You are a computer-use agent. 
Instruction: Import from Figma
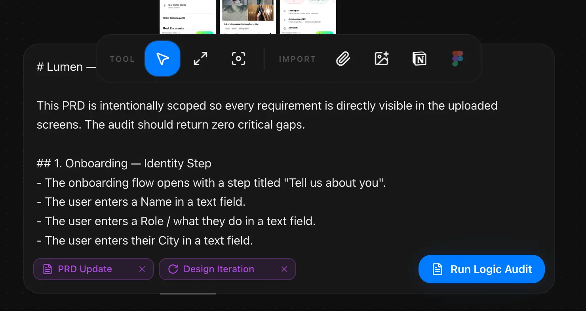click(x=458, y=59)
